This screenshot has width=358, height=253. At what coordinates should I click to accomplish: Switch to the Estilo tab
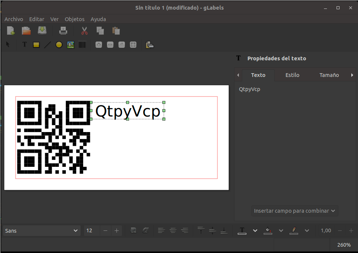click(x=292, y=75)
